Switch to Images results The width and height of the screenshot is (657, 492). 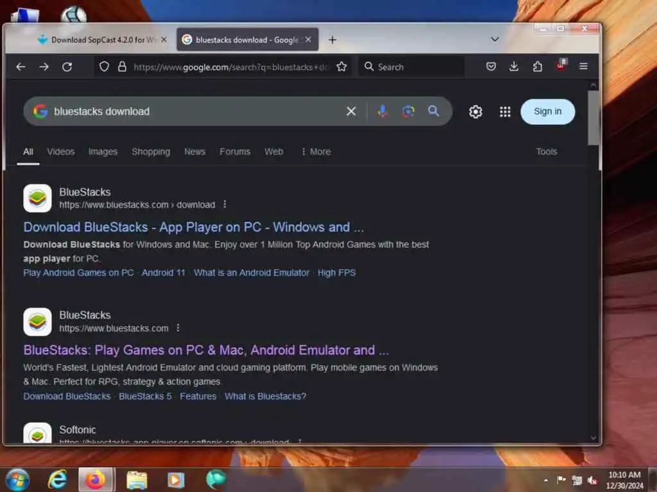[103, 151]
